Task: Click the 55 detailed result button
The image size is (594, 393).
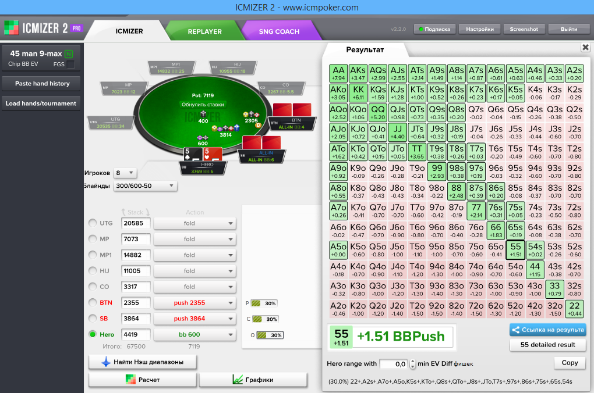Action: (x=548, y=345)
